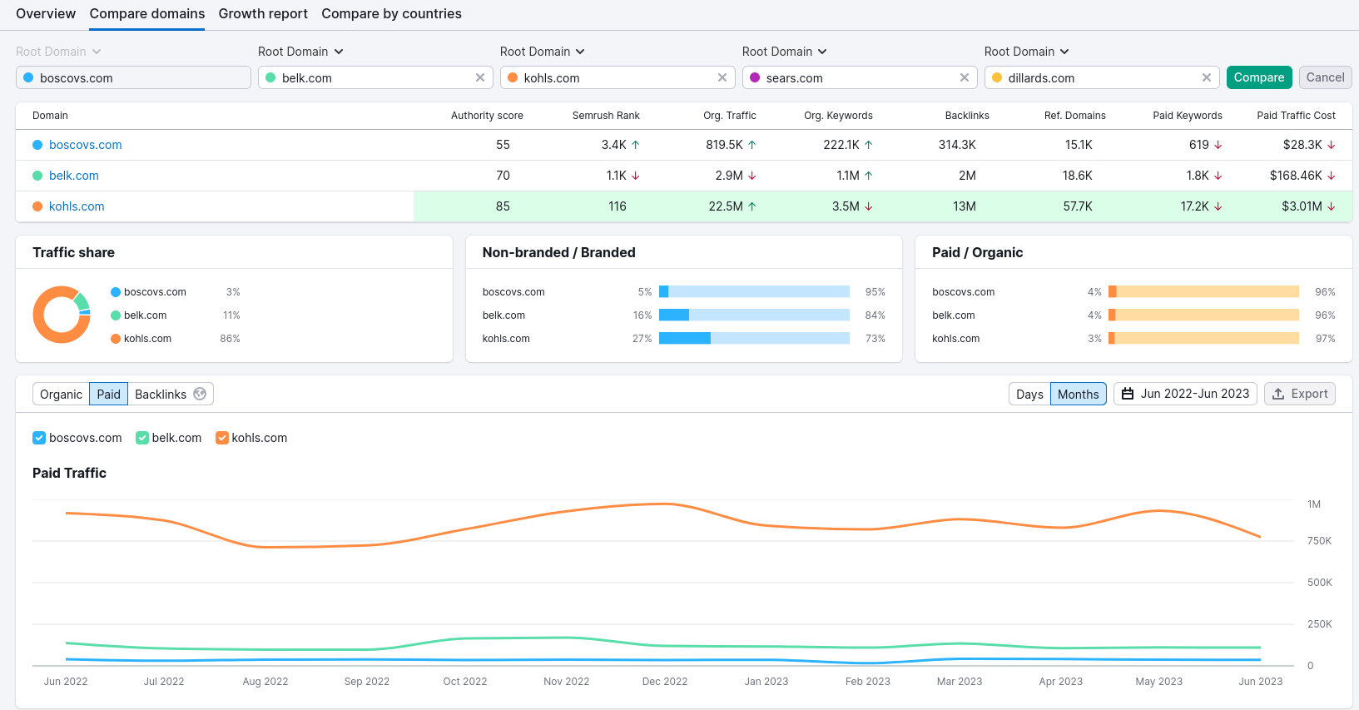Open boscovs.com link in table

[85, 145]
